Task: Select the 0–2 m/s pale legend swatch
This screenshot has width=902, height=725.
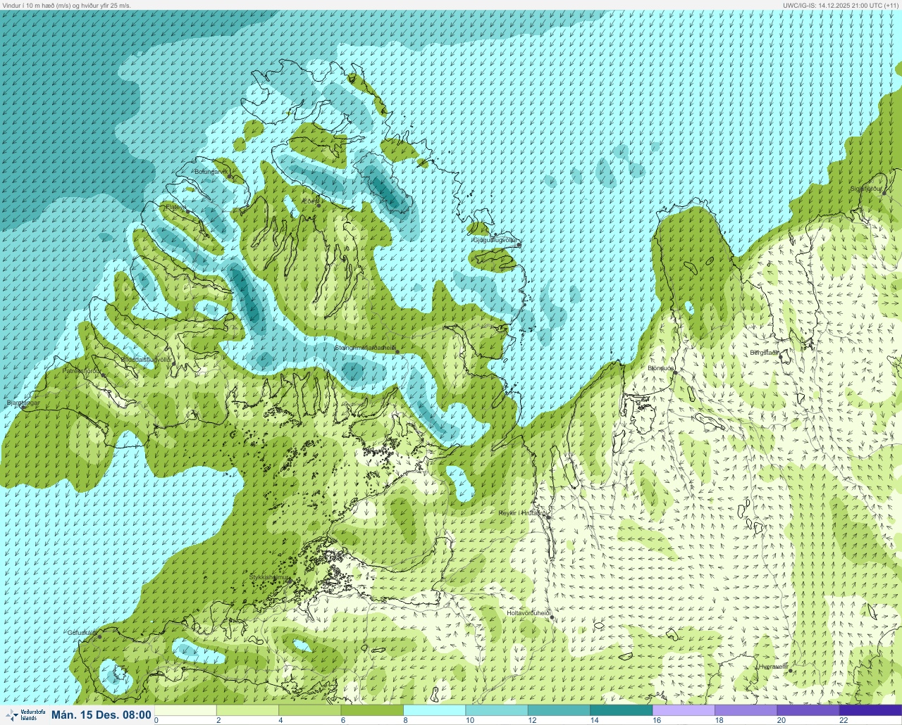Action: coord(185,710)
